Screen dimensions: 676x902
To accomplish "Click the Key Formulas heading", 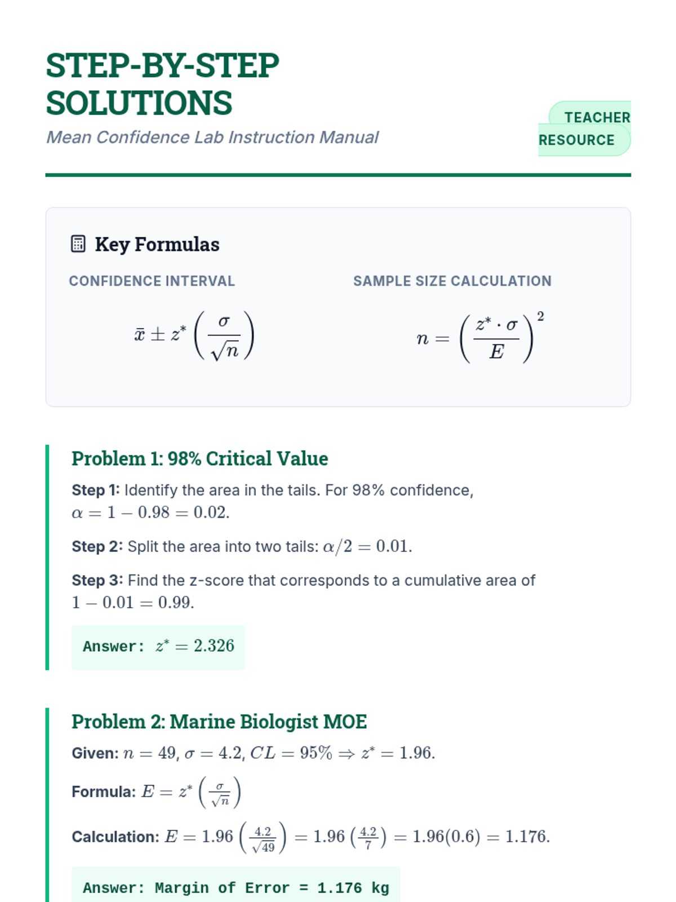I will [157, 244].
